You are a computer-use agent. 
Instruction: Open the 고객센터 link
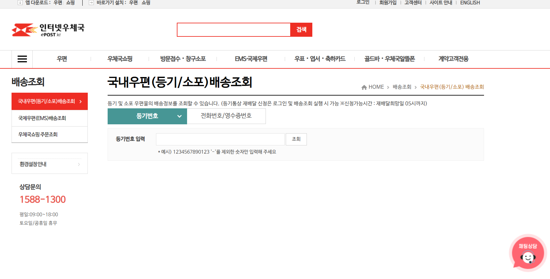click(x=413, y=3)
